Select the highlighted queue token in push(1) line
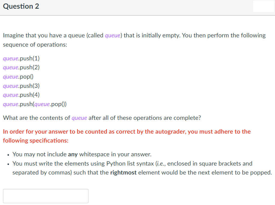 10,58
